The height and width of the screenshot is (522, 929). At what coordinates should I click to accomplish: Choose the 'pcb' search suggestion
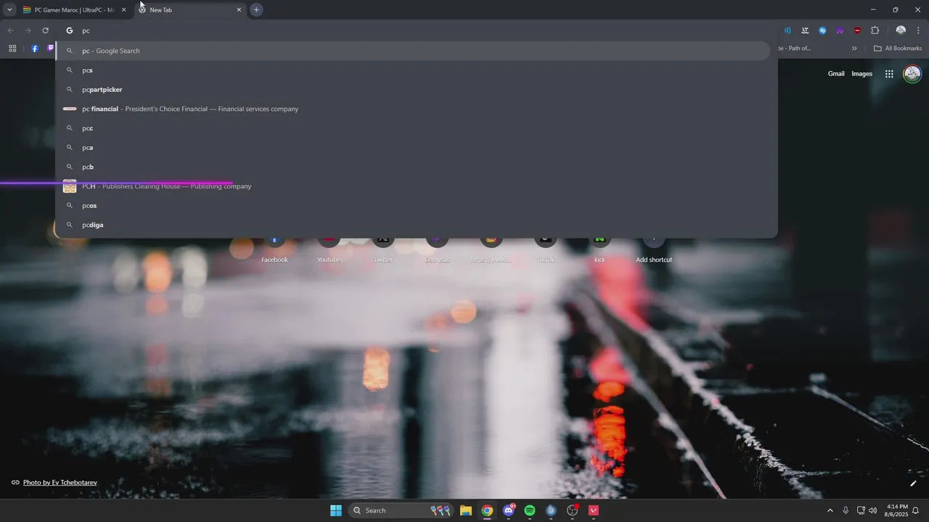tap(414, 167)
